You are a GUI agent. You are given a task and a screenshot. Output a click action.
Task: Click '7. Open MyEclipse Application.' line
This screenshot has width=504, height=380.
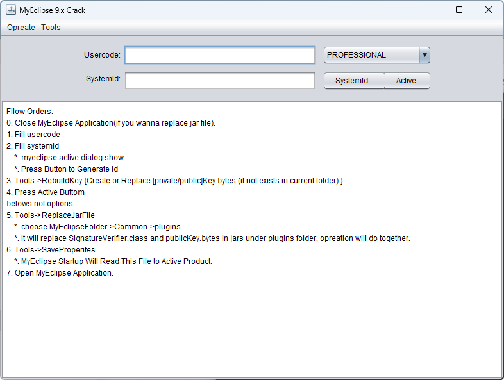(x=60, y=273)
